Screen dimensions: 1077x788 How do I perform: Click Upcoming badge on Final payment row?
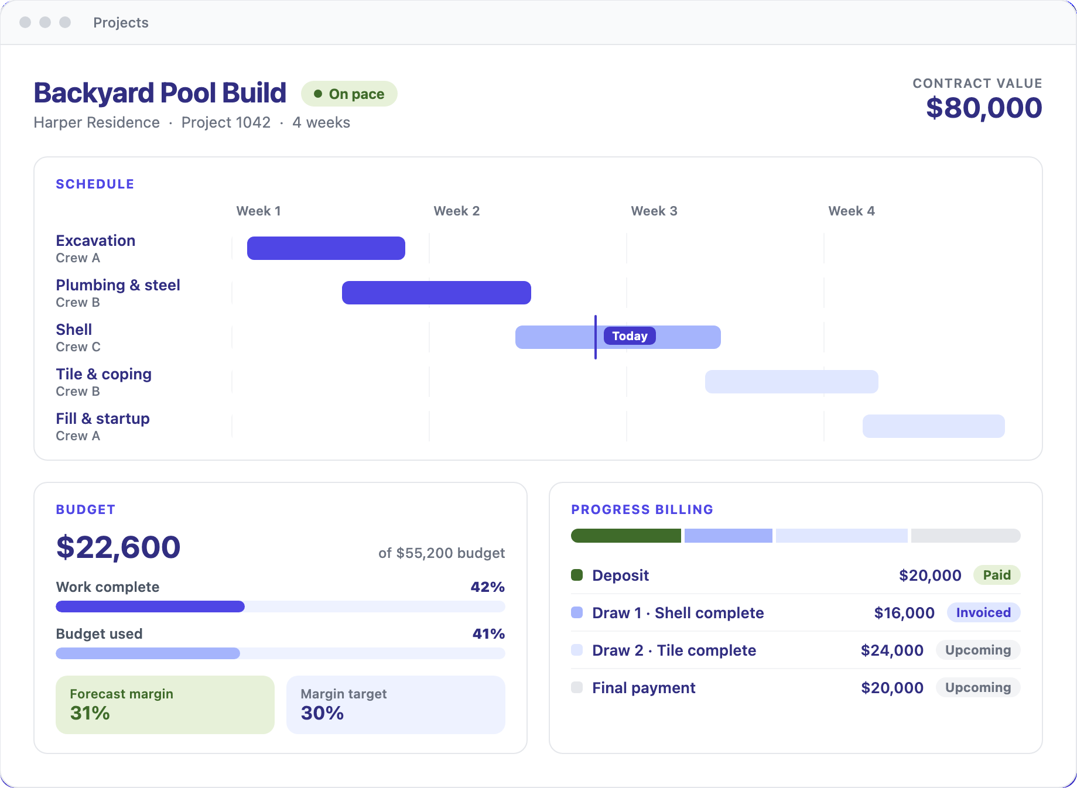tap(978, 687)
